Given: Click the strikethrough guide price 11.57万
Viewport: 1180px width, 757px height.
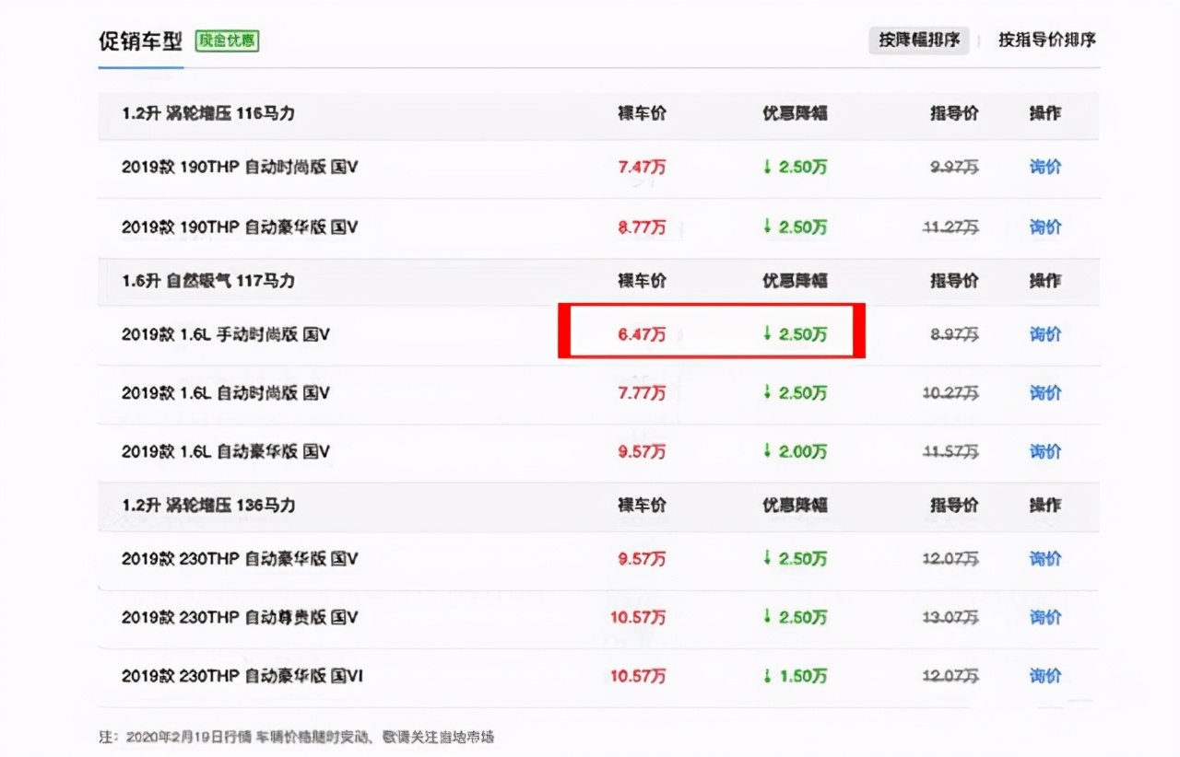Looking at the screenshot, I should click(955, 451).
